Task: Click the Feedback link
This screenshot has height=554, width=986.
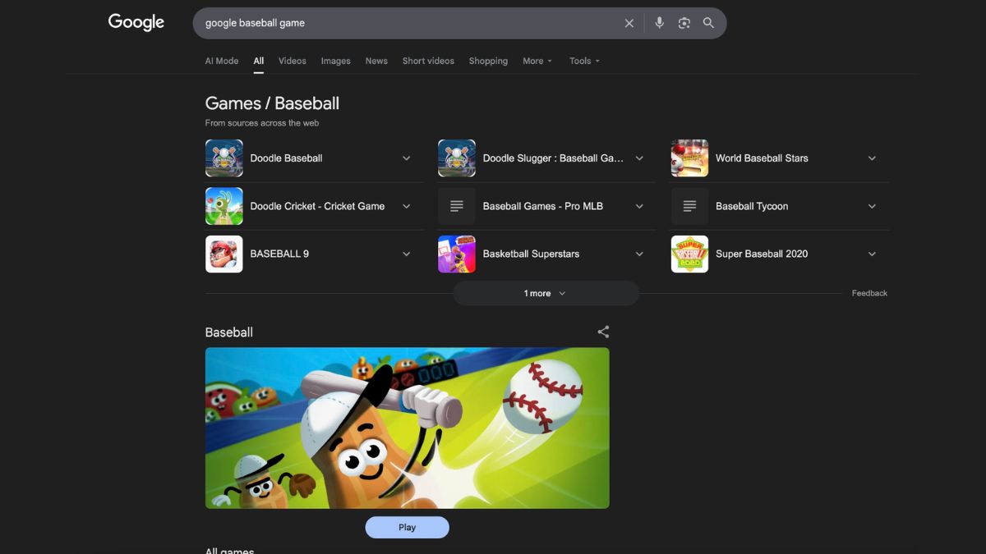Action: [869, 293]
